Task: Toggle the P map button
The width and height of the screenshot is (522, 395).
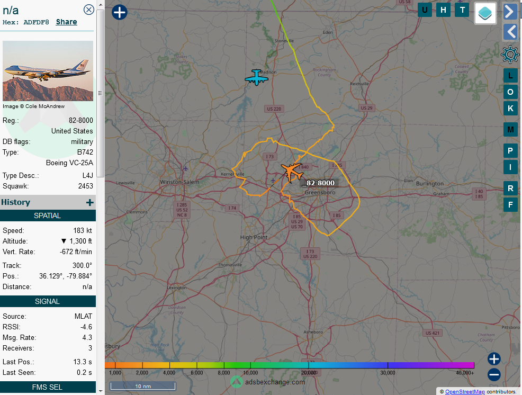Action: (x=510, y=151)
